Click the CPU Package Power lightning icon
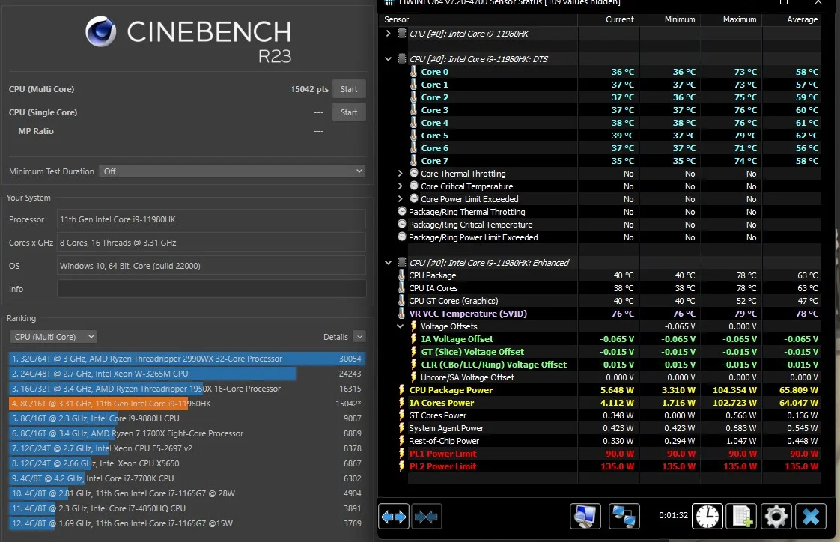The image size is (840, 542). coord(402,390)
